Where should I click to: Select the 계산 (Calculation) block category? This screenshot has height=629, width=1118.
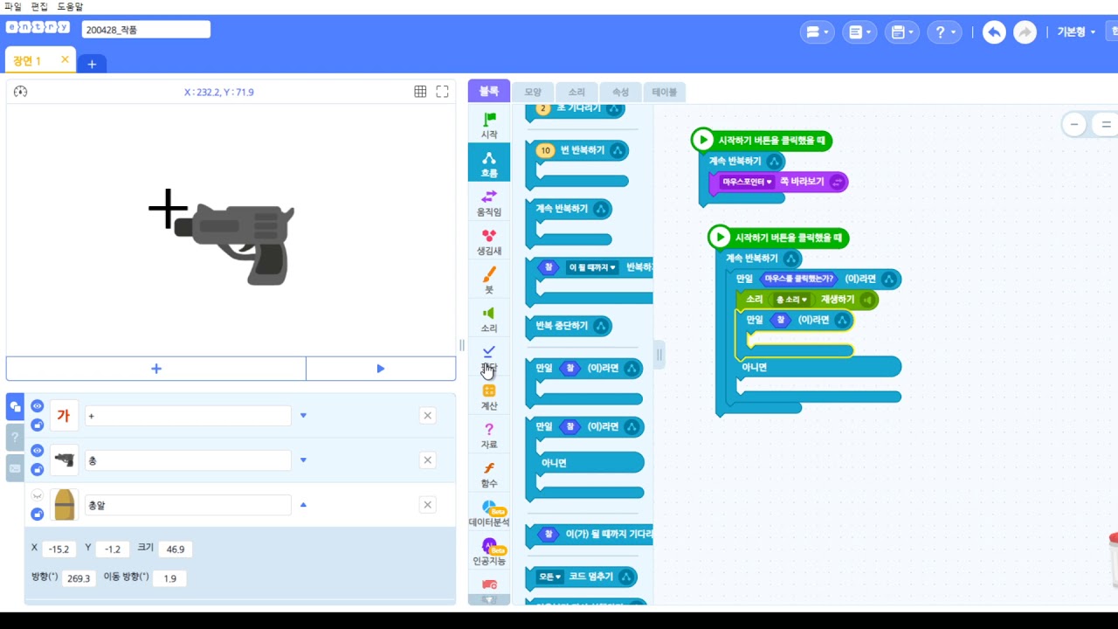tap(489, 397)
